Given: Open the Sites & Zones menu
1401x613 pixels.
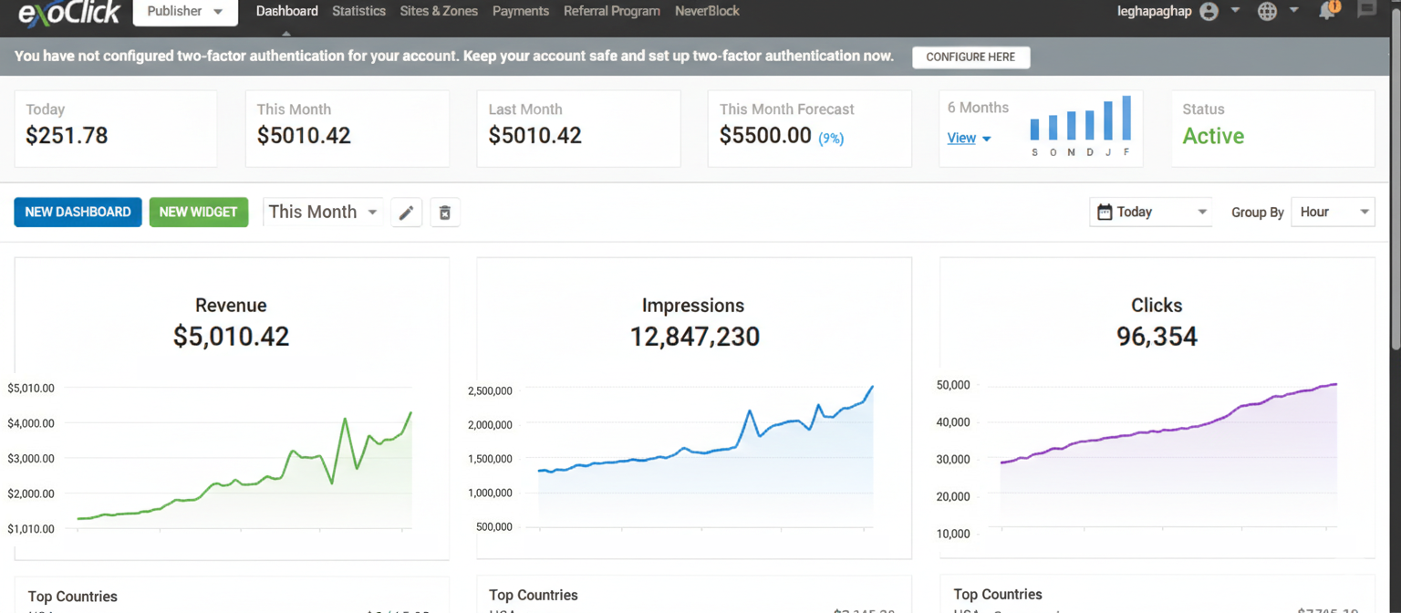Looking at the screenshot, I should [439, 11].
